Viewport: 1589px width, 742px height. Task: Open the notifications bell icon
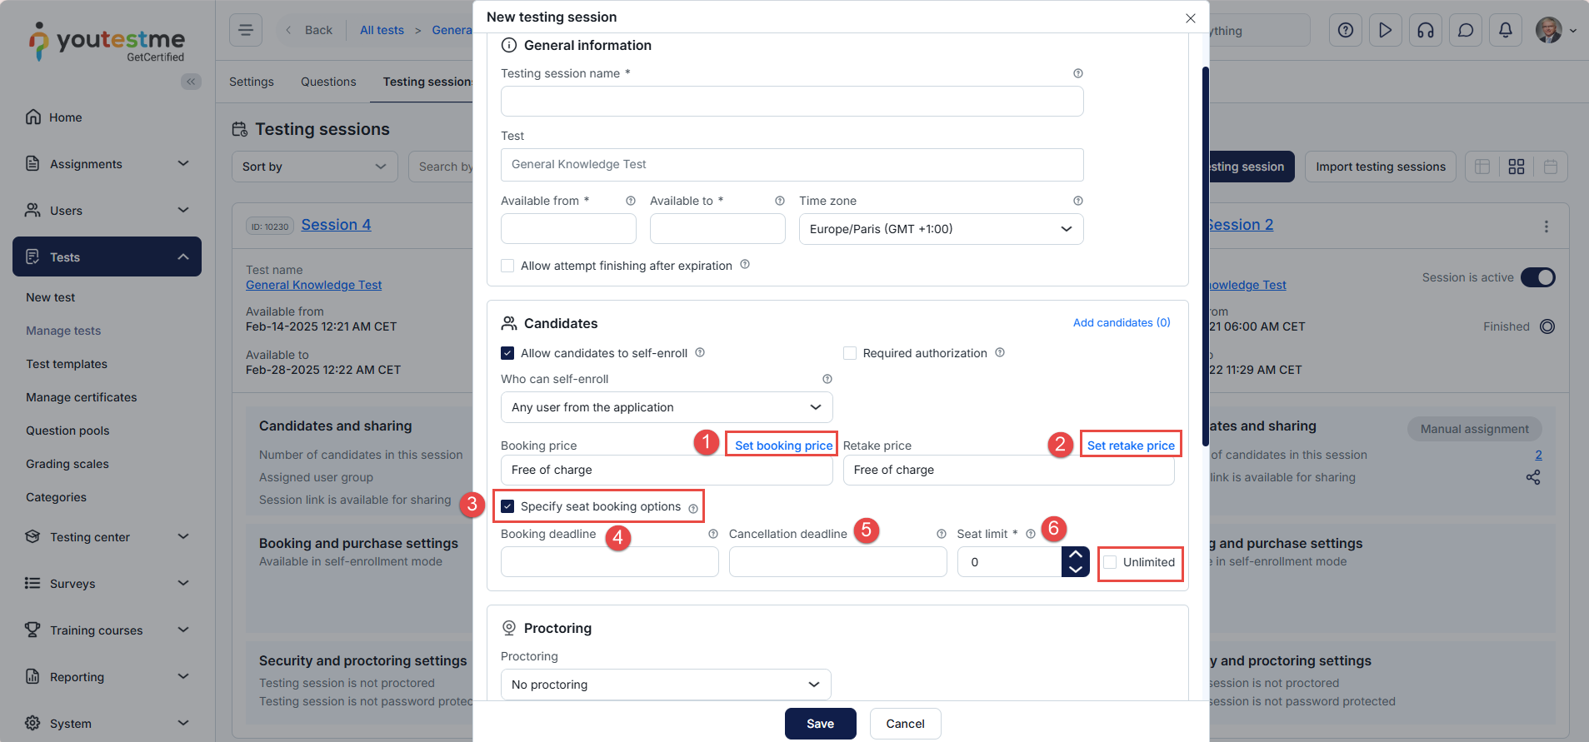(1506, 30)
